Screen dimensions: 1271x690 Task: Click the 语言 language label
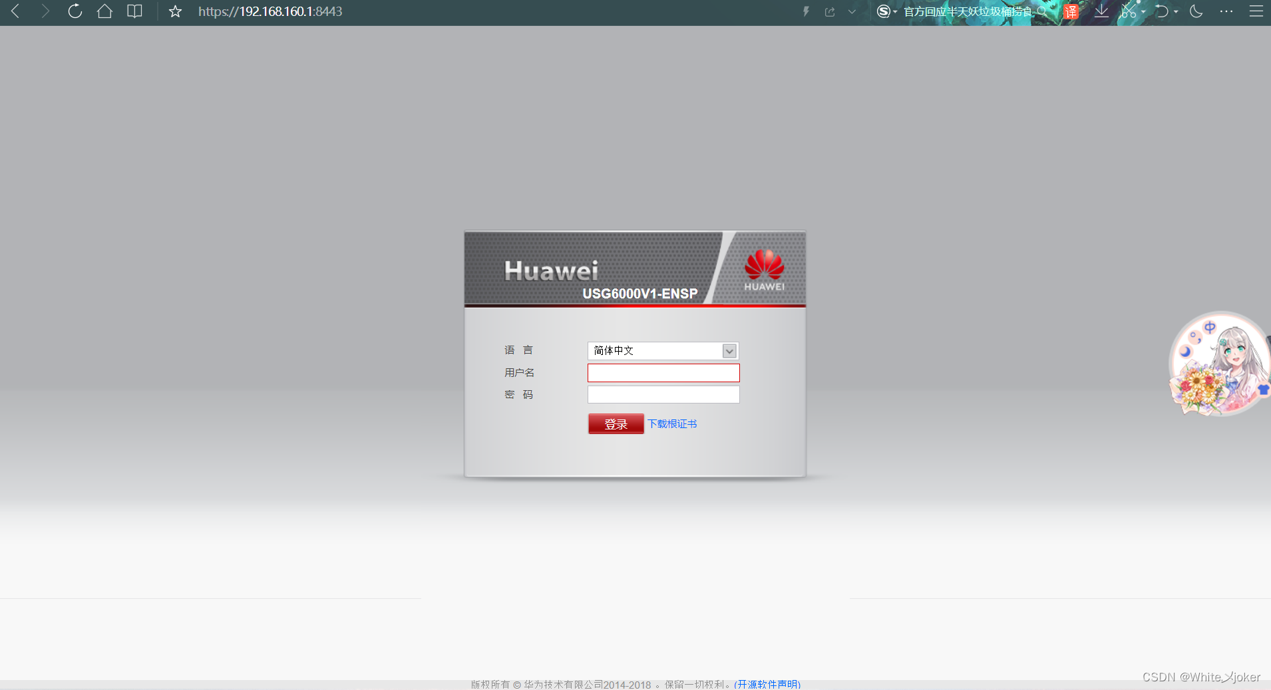[519, 350]
